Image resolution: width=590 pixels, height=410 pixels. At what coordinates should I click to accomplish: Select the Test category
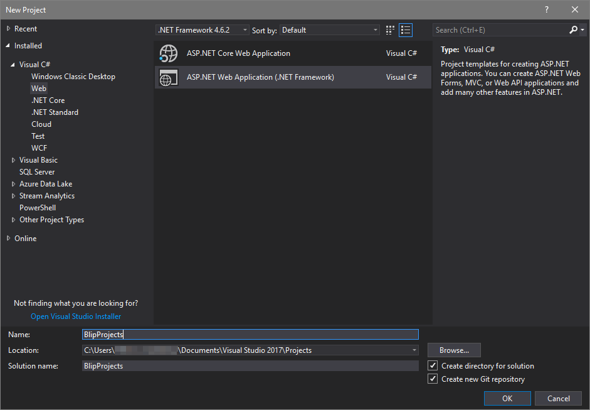click(38, 136)
